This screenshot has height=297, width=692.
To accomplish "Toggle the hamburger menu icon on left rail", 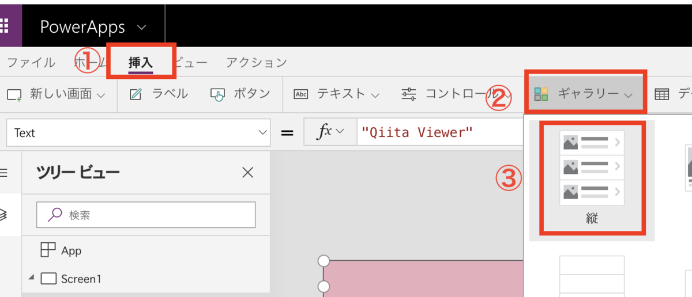I will tap(4, 172).
